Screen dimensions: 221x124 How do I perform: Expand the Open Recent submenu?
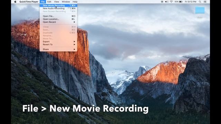pos(58,22)
